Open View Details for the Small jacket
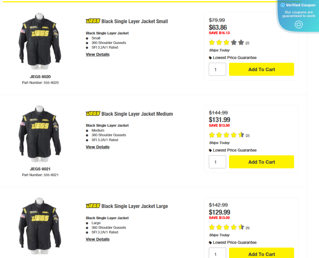 click(97, 54)
